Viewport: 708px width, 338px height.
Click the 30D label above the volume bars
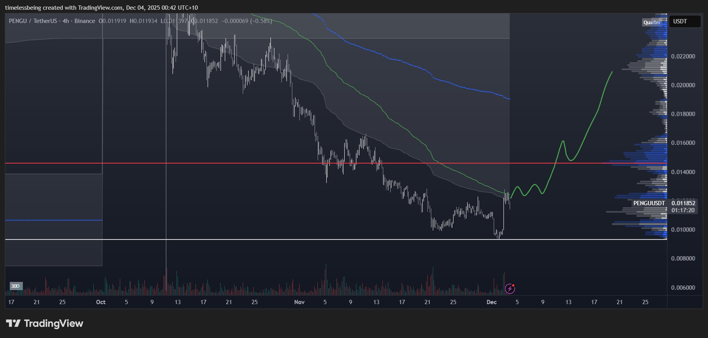tap(15, 286)
